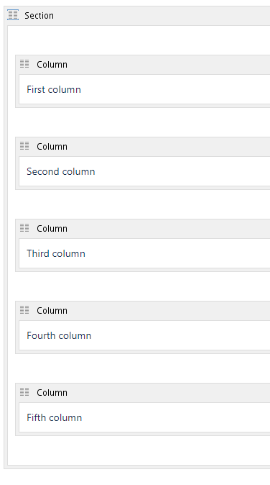270x485 pixels.
Task: Click into the Fourth column text box
Action: pos(144,335)
